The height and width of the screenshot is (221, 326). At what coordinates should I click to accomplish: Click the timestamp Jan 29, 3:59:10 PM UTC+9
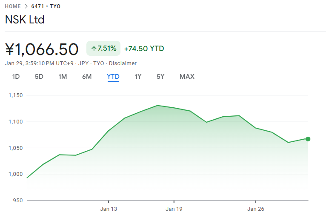[39, 63]
